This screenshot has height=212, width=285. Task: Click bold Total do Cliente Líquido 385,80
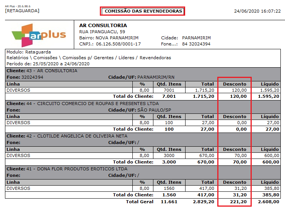[x=271, y=195]
